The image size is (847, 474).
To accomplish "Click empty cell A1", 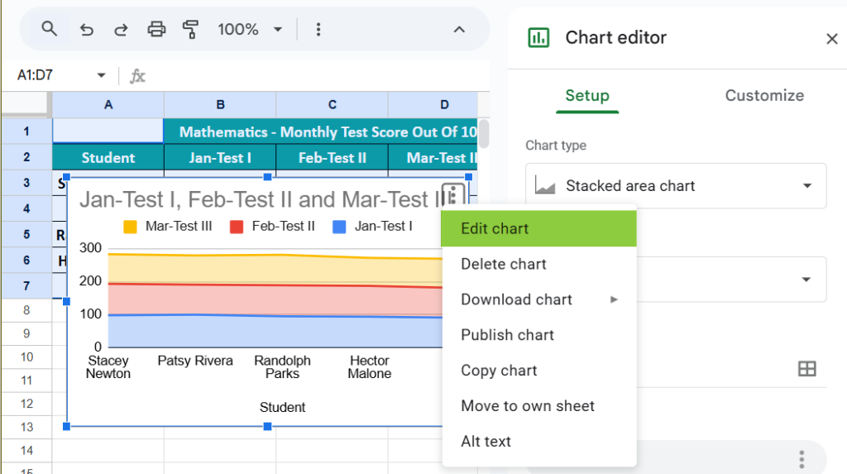I will point(108,132).
